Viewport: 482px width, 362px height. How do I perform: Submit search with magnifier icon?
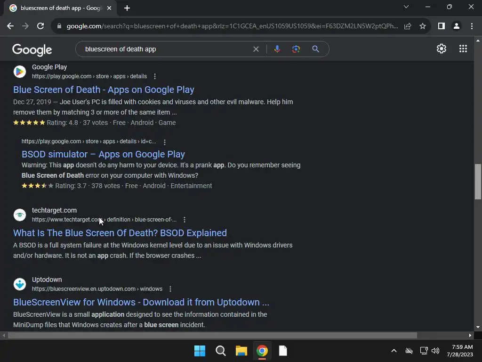(316, 49)
